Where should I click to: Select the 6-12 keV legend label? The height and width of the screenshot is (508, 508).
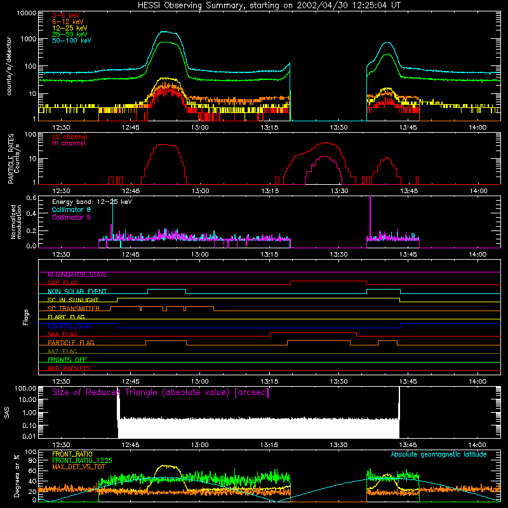[68, 22]
